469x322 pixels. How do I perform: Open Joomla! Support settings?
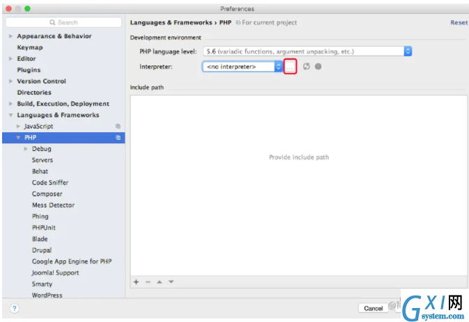pos(55,273)
